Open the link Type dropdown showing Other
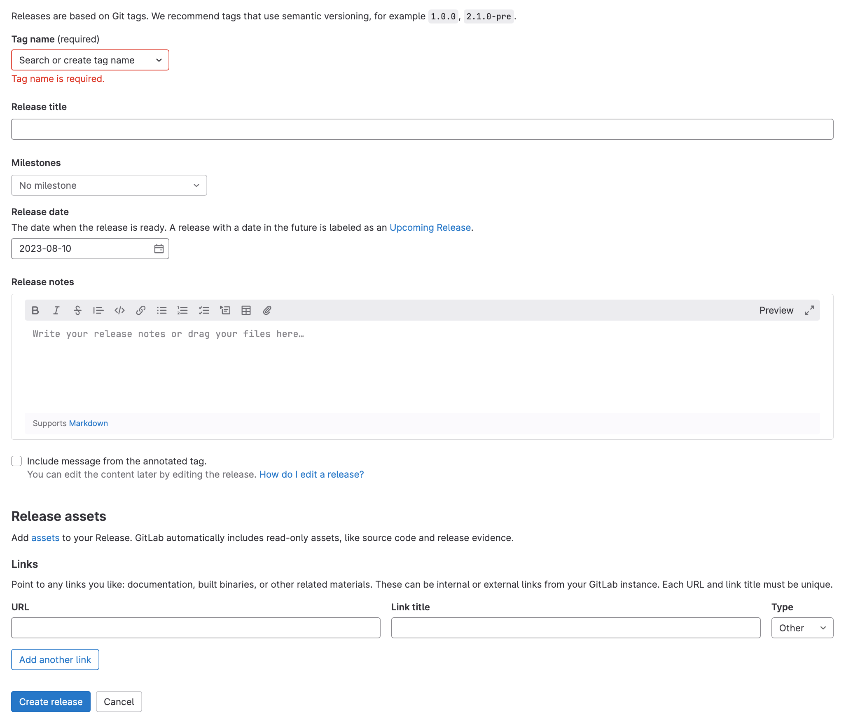This screenshot has height=722, width=846. tap(802, 628)
